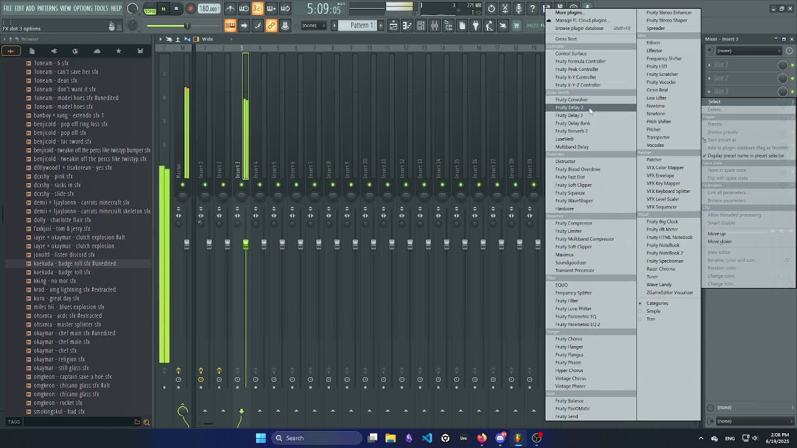
Task: Toggle the countdown before recording icon
Action: (x=258, y=9)
